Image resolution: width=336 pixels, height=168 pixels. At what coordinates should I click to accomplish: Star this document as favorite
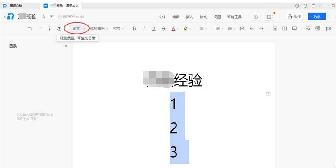pyautogui.click(x=43, y=16)
